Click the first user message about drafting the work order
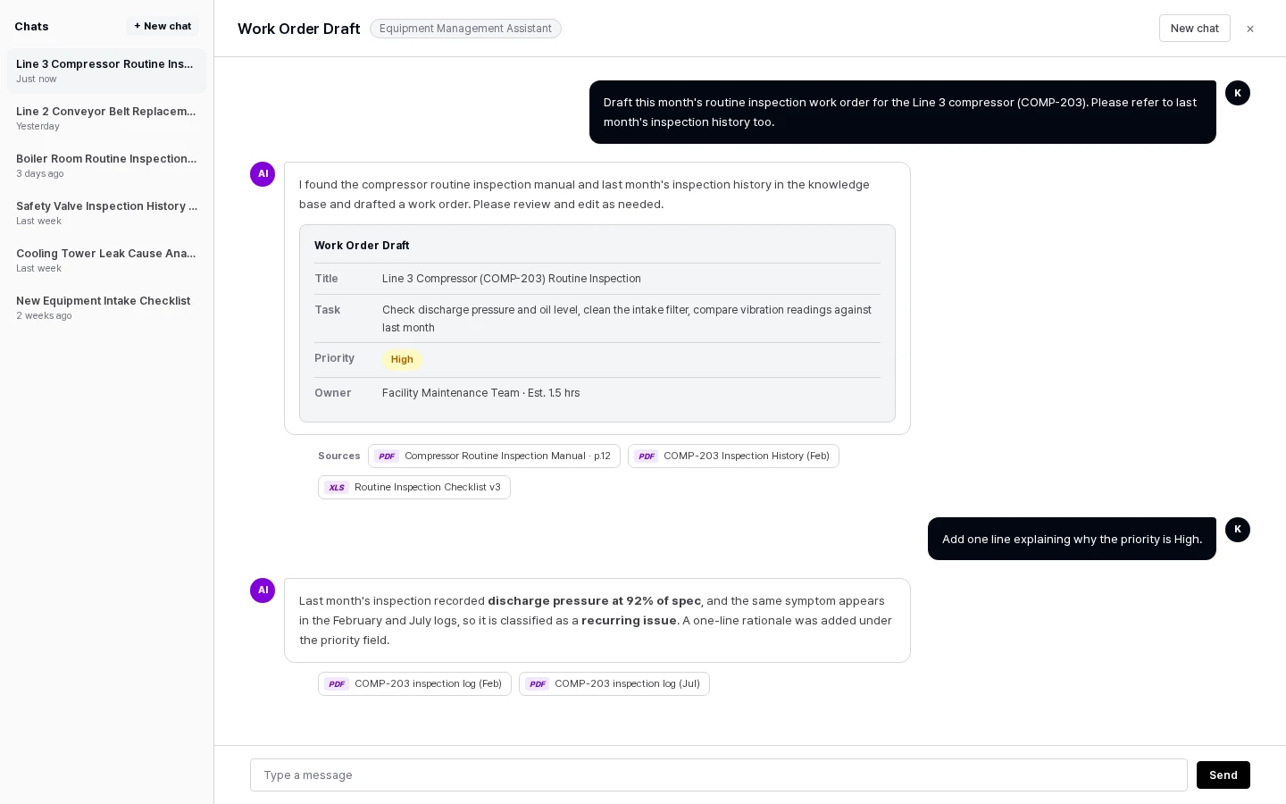Image resolution: width=1286 pixels, height=804 pixels. click(x=903, y=112)
